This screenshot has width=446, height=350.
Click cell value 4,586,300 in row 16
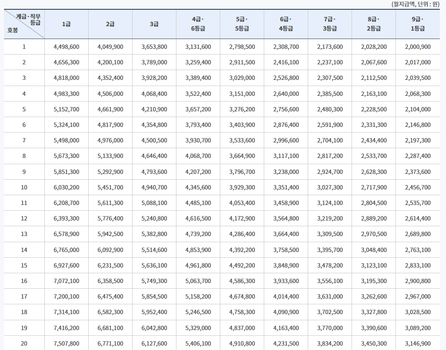pos(242,281)
